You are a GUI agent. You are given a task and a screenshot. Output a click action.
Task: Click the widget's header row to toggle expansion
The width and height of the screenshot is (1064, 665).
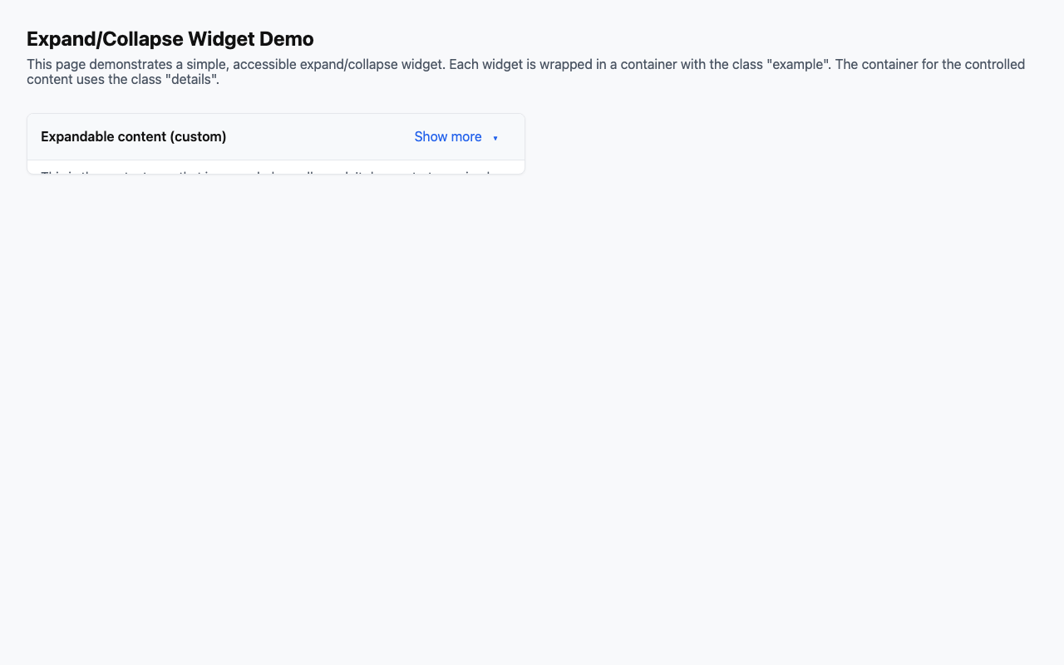(274, 136)
